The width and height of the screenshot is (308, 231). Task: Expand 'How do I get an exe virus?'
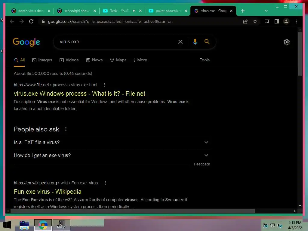tap(112, 156)
